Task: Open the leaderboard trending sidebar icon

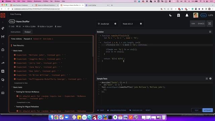Action: [3, 63]
